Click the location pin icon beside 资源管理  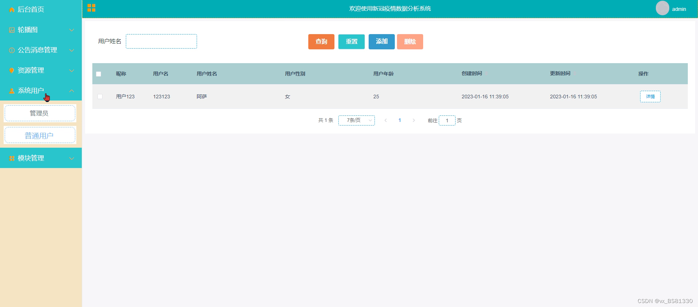click(12, 70)
